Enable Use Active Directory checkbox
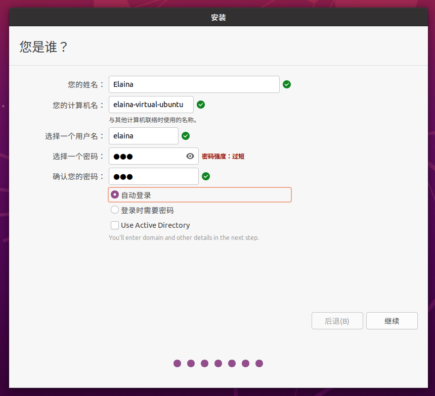The width and height of the screenshot is (435, 396). (115, 225)
